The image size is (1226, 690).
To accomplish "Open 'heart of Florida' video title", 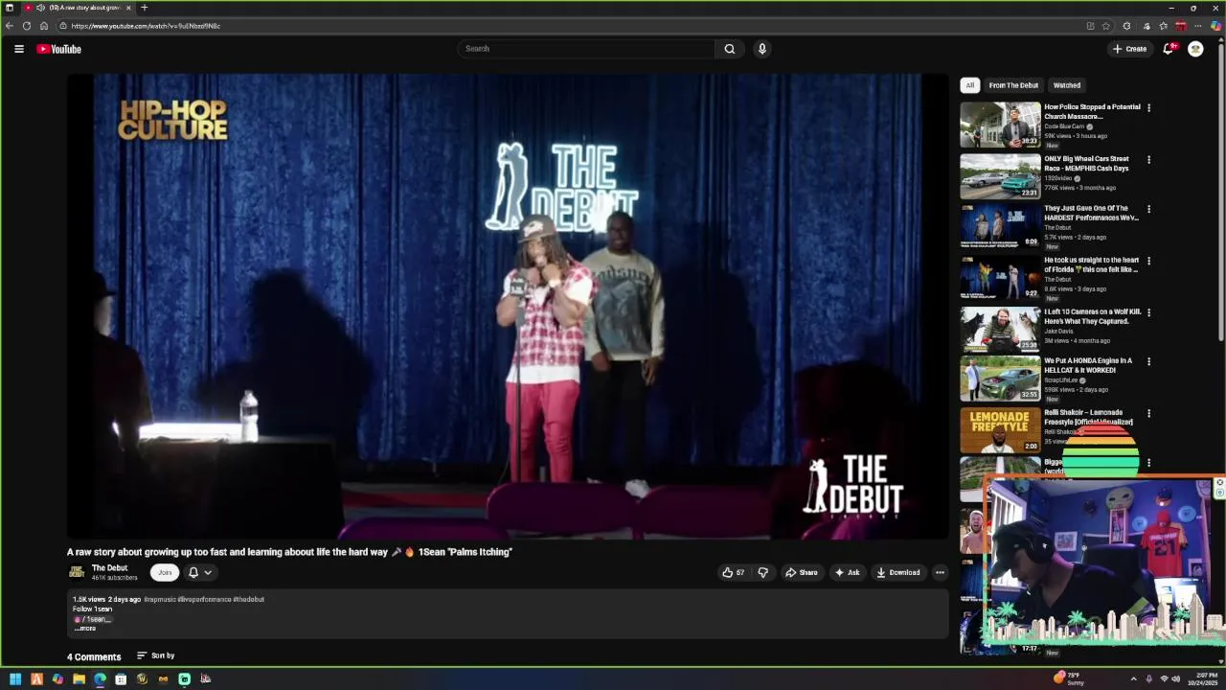I will (1092, 264).
